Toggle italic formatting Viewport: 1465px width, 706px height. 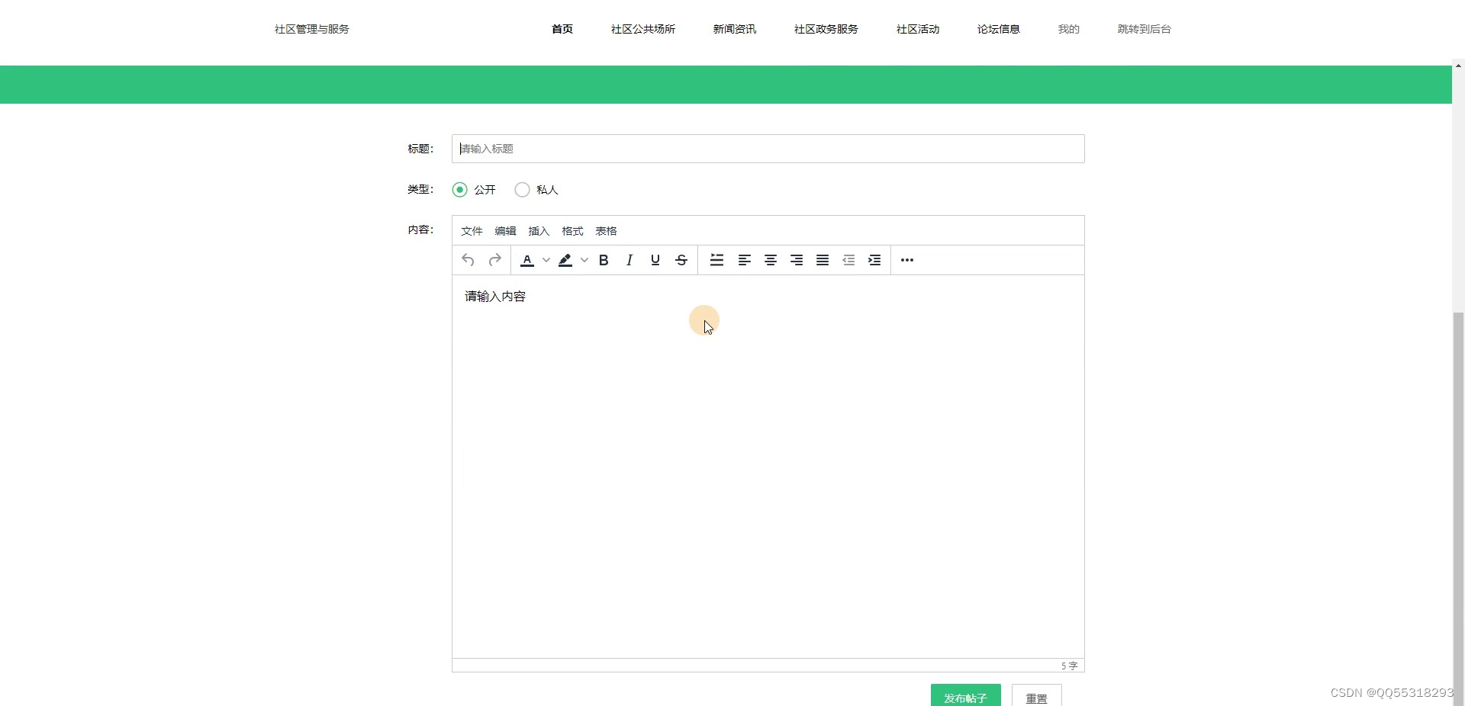(629, 260)
